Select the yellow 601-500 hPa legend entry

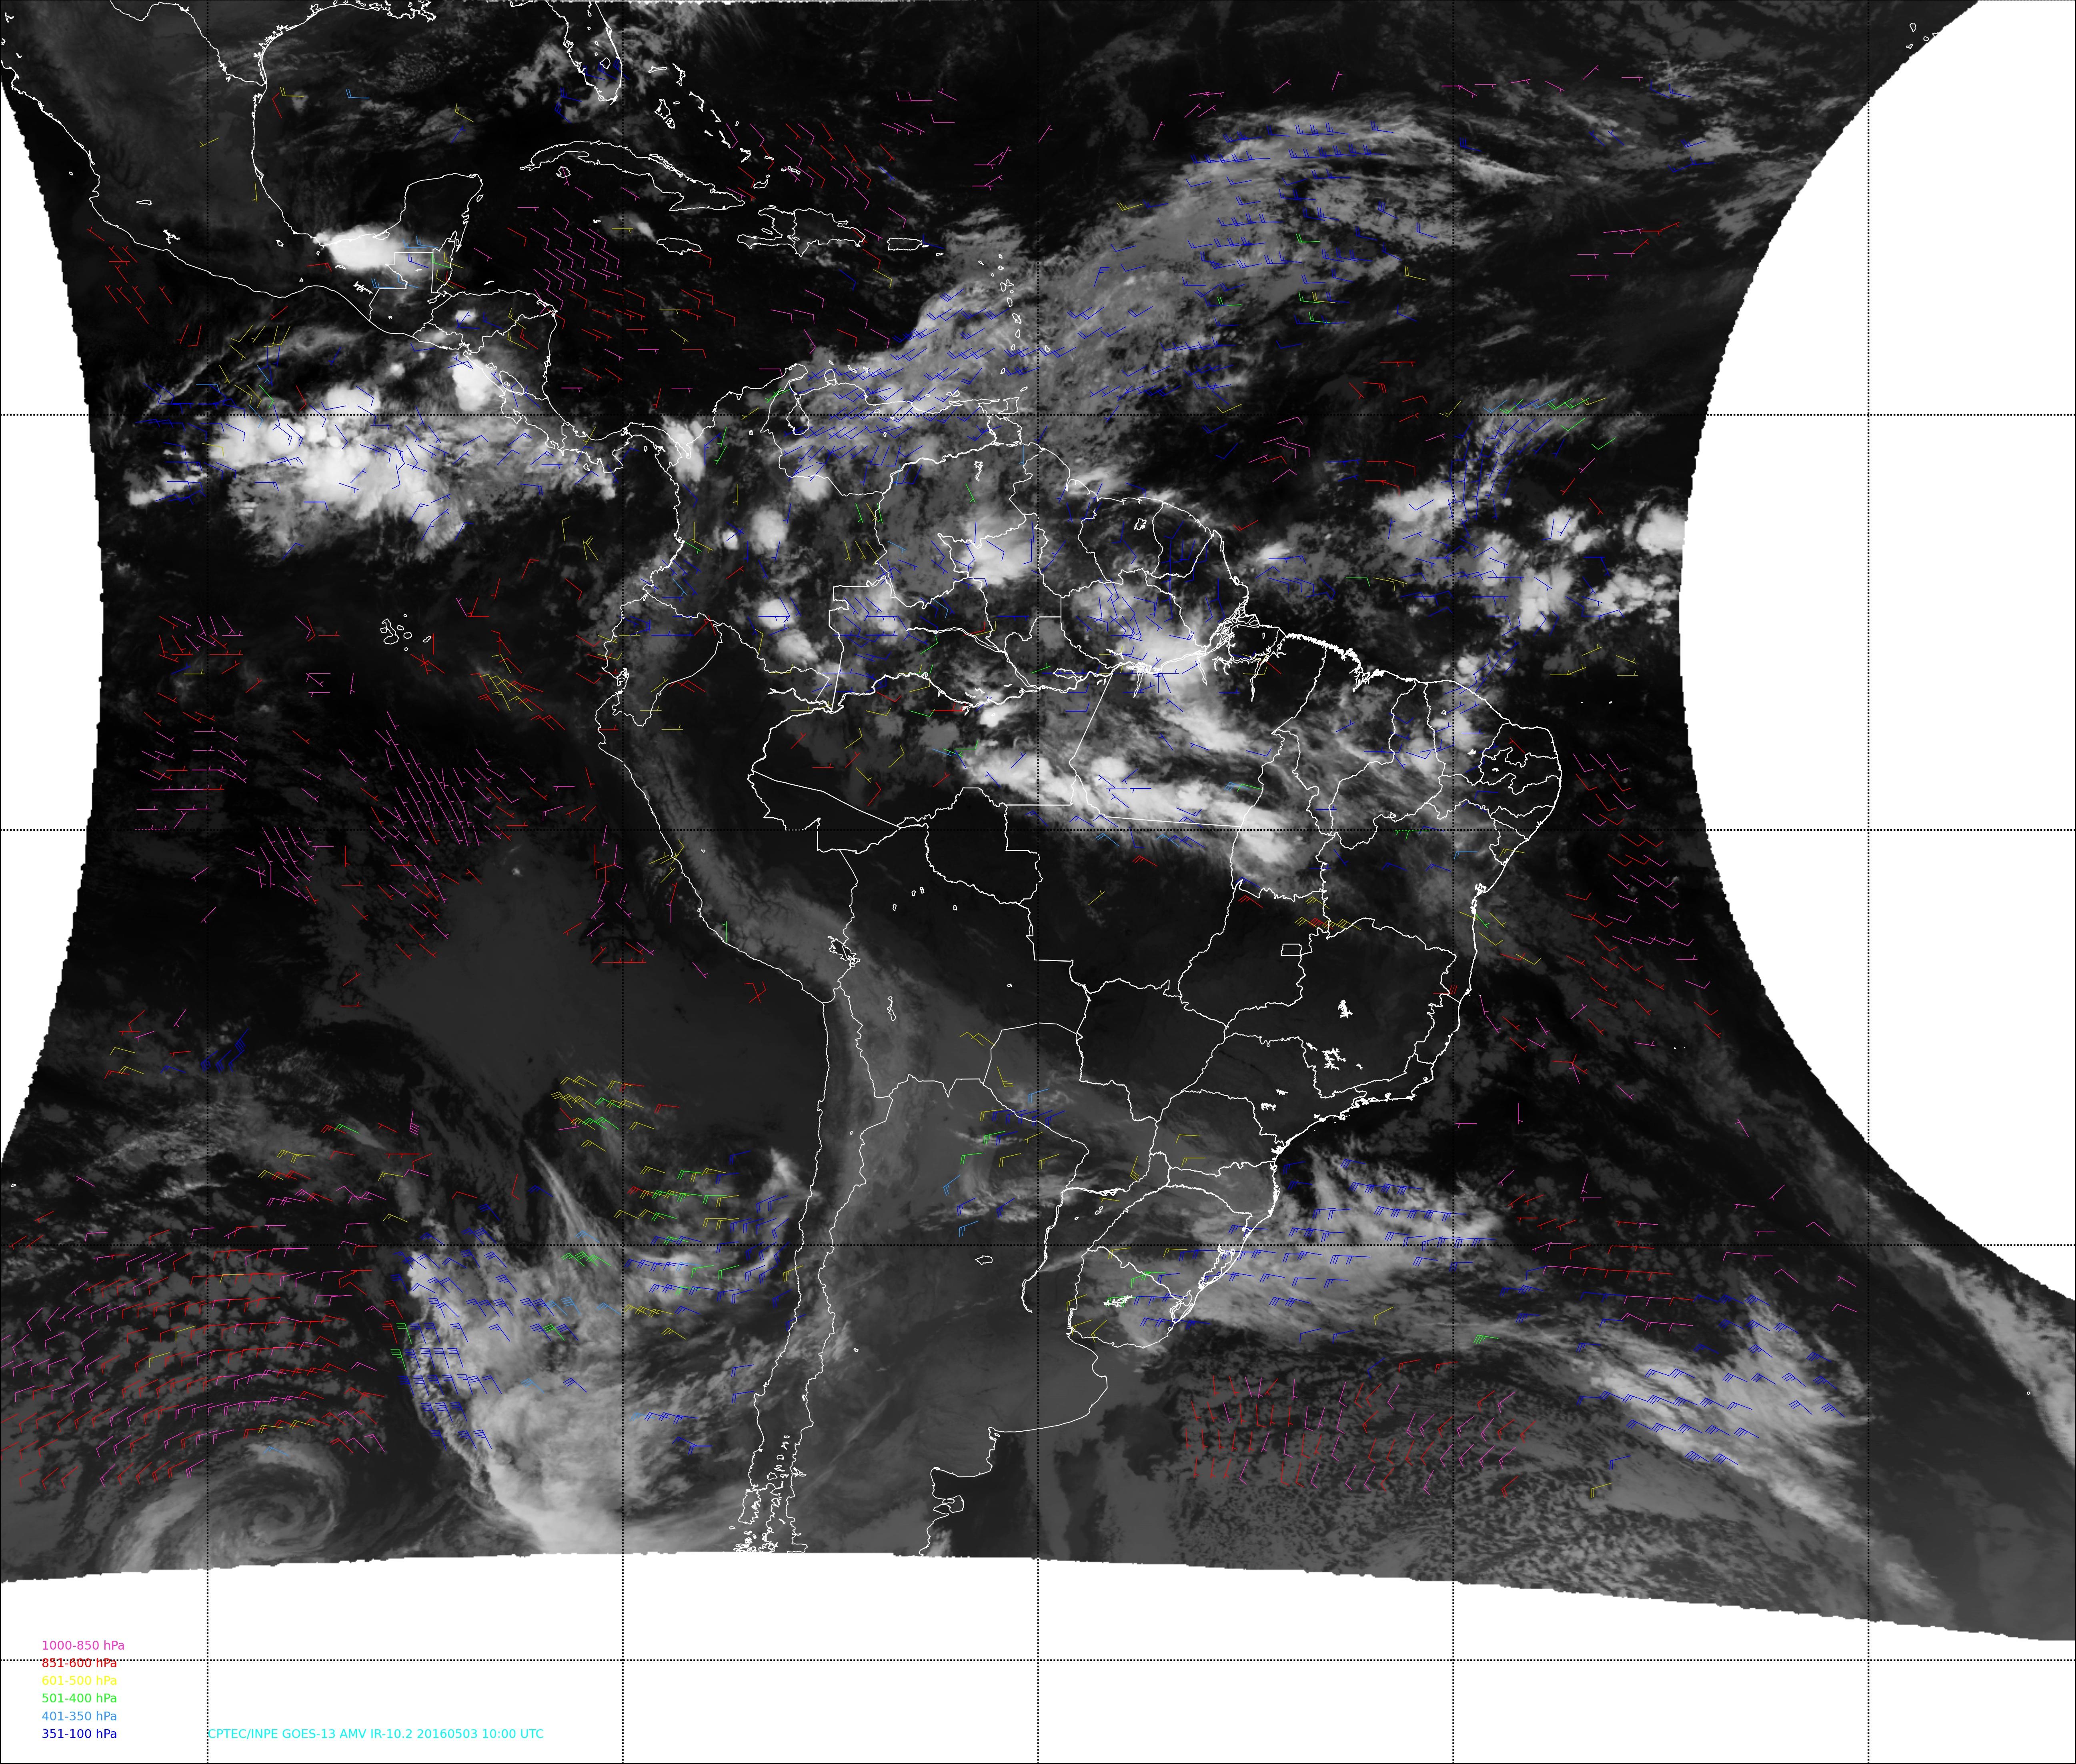point(79,1680)
